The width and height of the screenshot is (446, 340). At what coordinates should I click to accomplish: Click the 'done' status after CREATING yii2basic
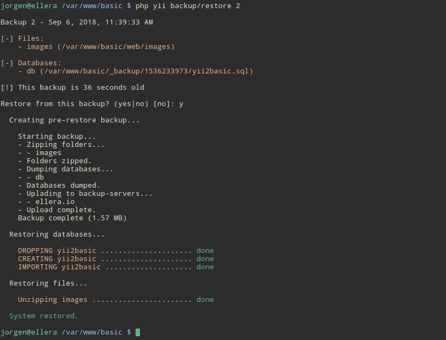[205, 259]
